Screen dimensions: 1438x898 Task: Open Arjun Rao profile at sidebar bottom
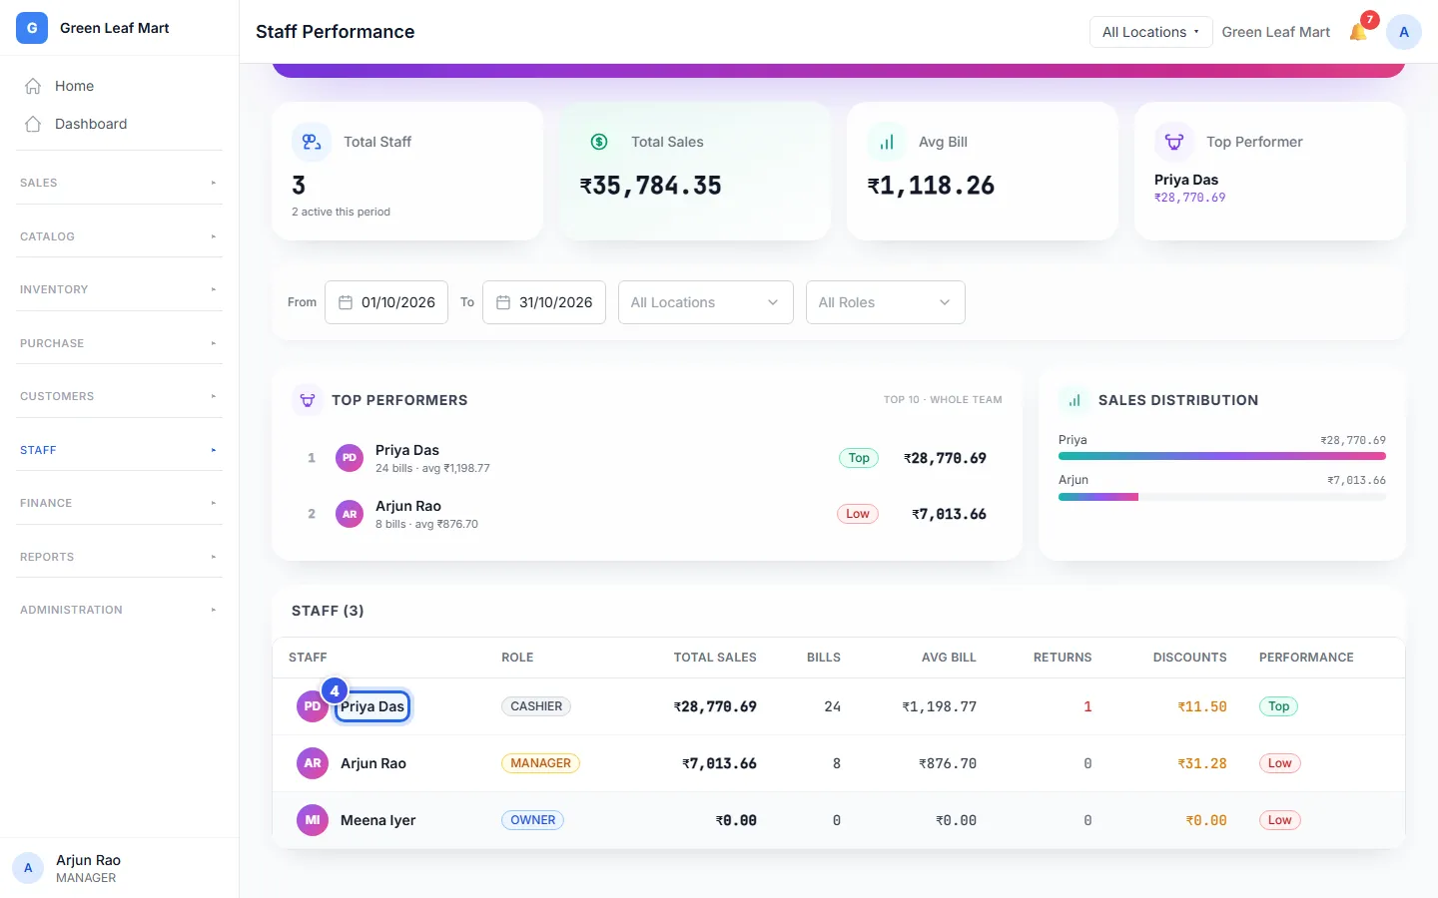coord(119,868)
